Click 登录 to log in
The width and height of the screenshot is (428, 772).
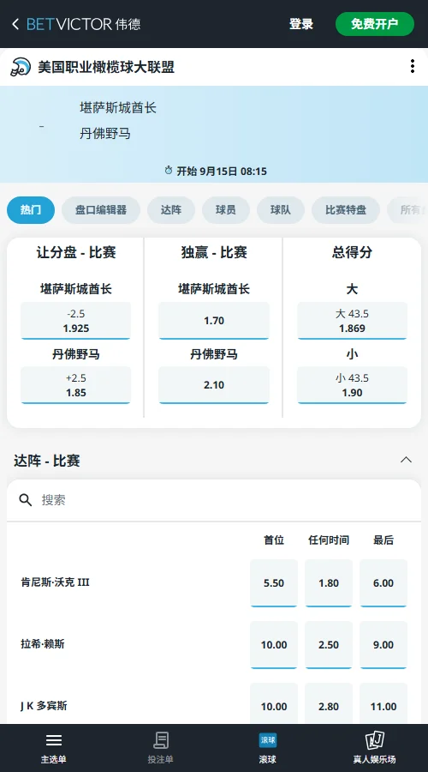tap(301, 24)
